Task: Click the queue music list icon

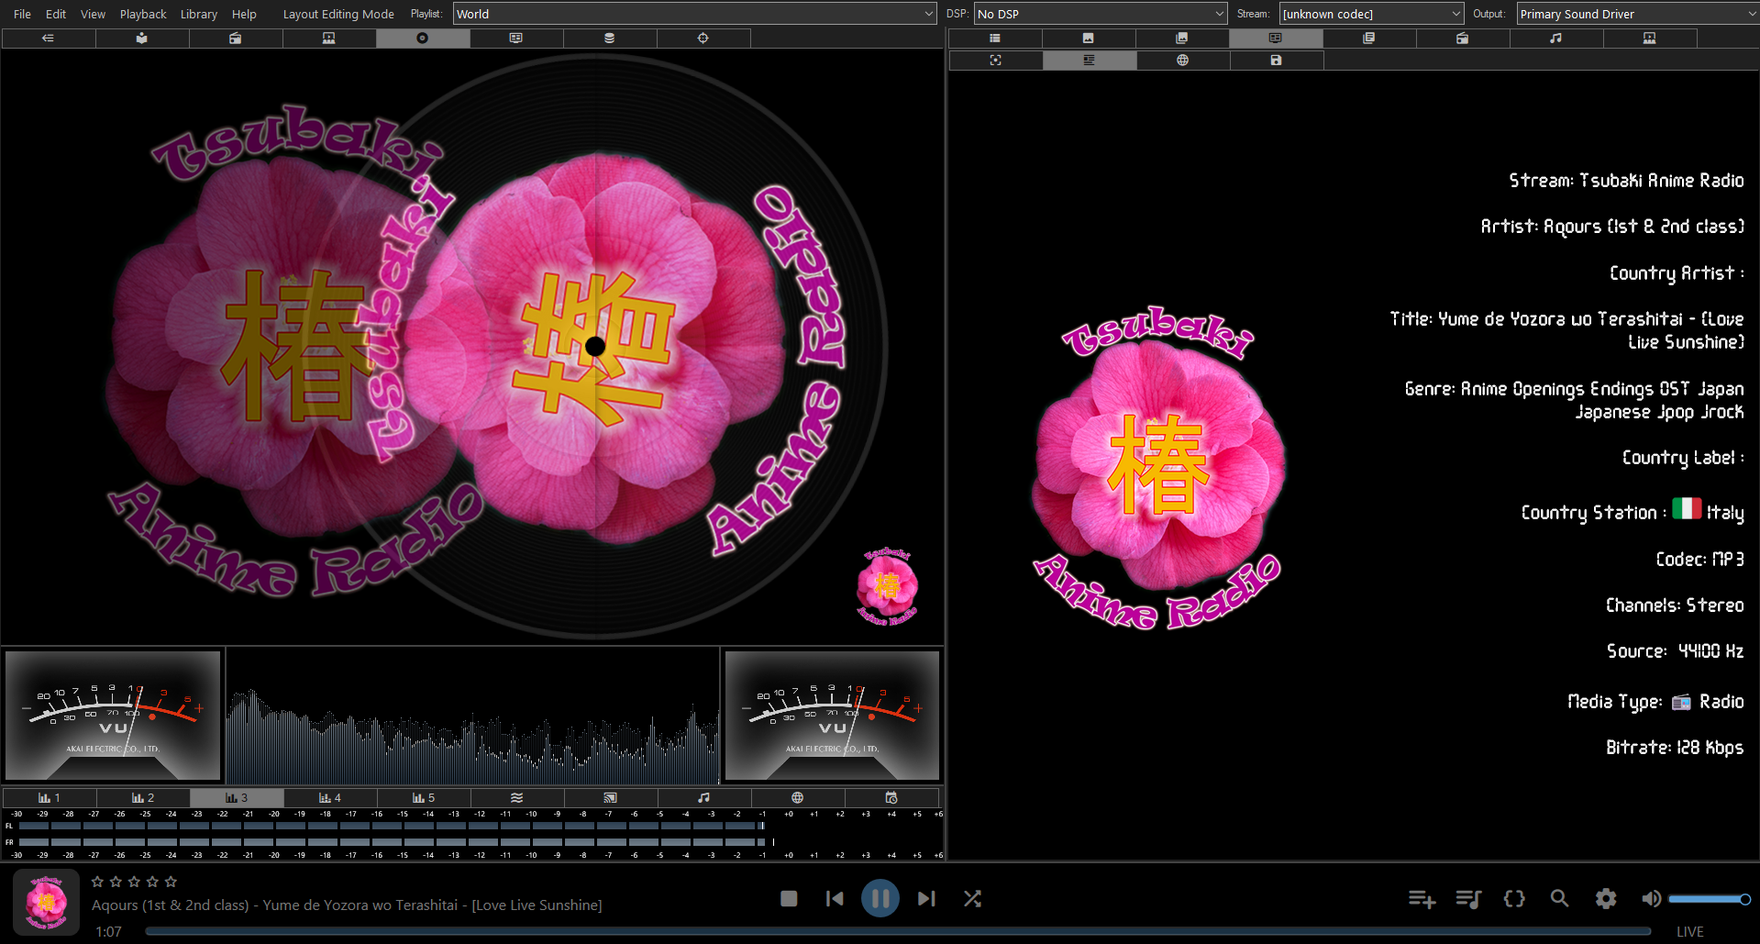Action: click(1468, 899)
